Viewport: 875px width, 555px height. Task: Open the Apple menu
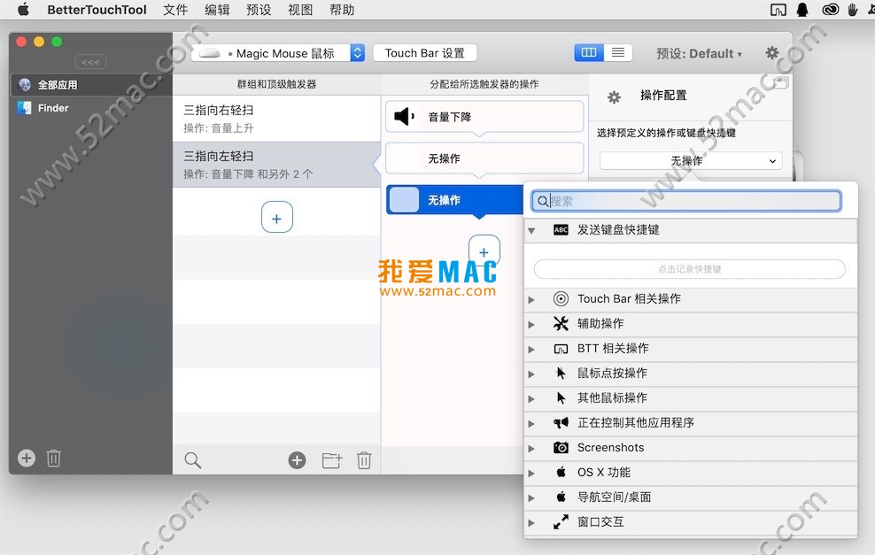pyautogui.click(x=23, y=10)
